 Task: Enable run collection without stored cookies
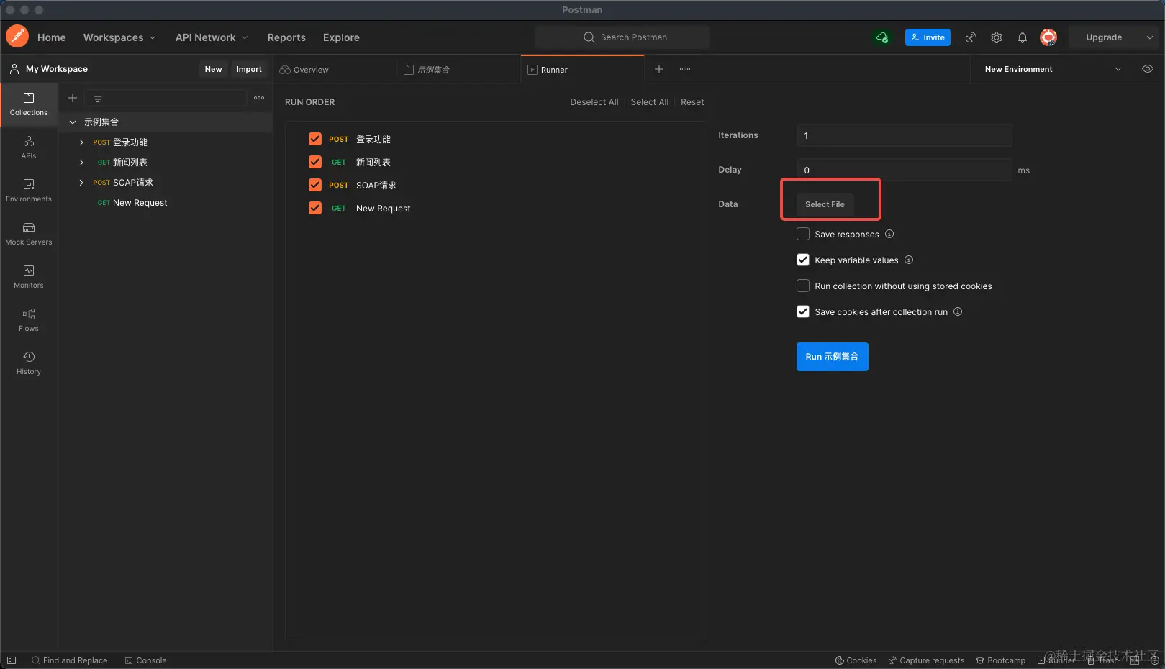pyautogui.click(x=803, y=286)
